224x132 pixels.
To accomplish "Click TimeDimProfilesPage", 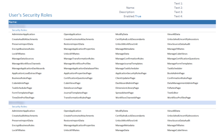I will tap(23, 98).
